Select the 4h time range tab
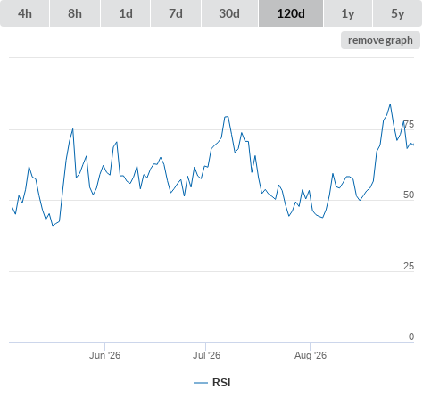423x406 pixels. click(25, 13)
